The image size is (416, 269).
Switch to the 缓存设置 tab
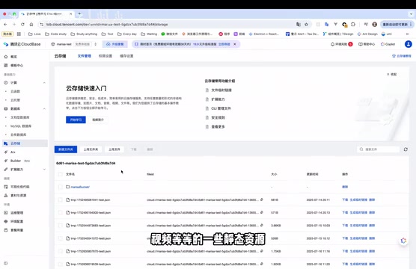tap(126, 56)
